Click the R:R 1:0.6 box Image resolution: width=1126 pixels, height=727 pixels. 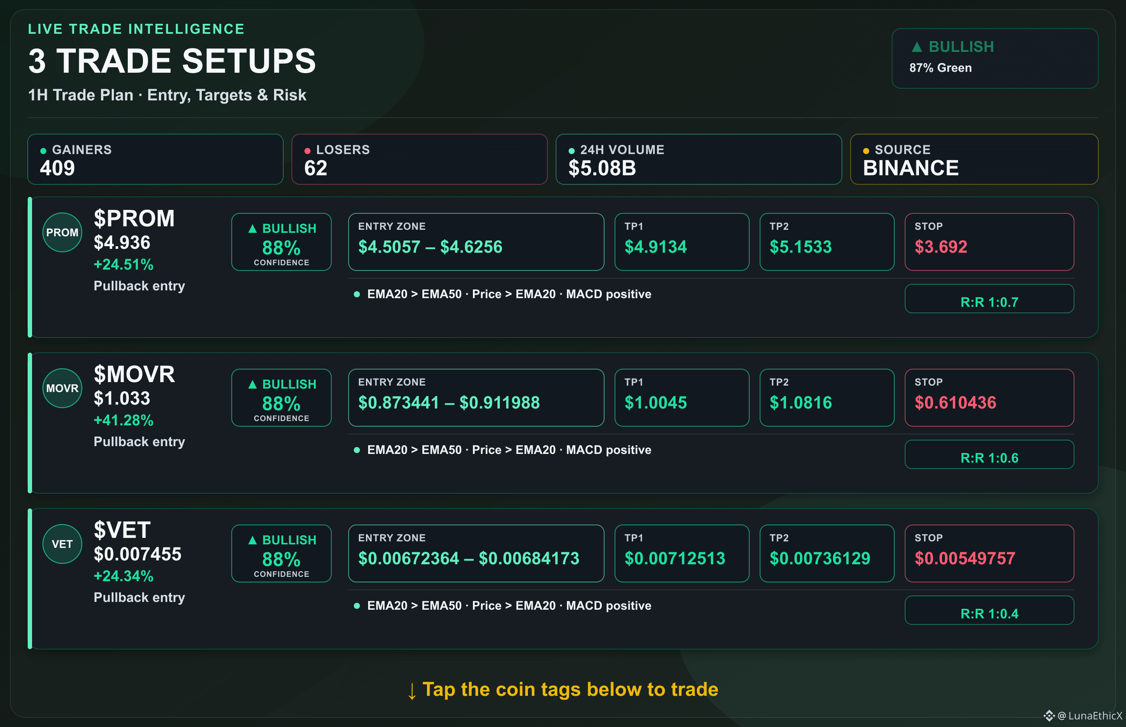point(990,455)
